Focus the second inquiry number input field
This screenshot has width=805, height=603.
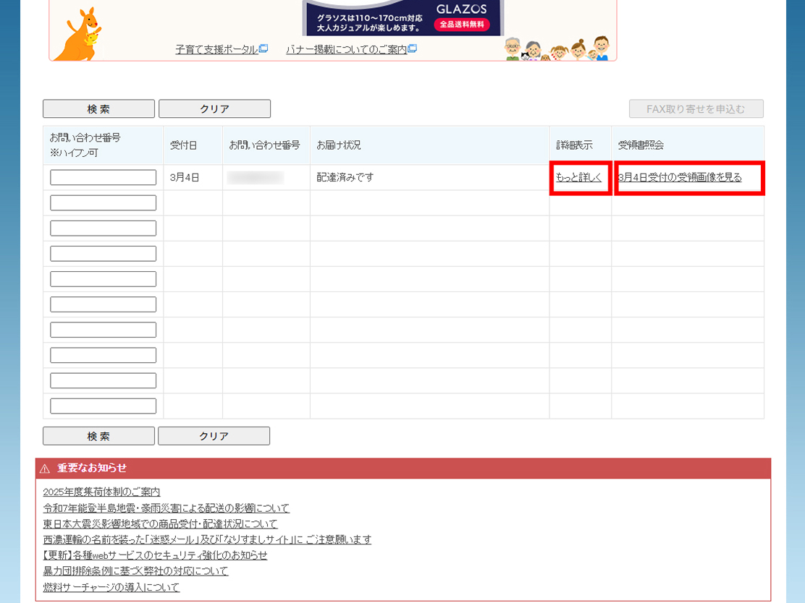(x=104, y=202)
